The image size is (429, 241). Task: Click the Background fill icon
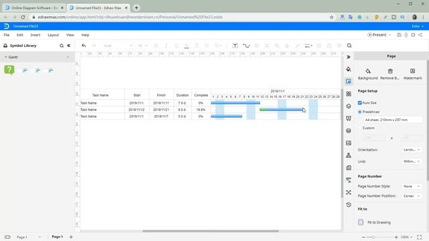pos(368,71)
